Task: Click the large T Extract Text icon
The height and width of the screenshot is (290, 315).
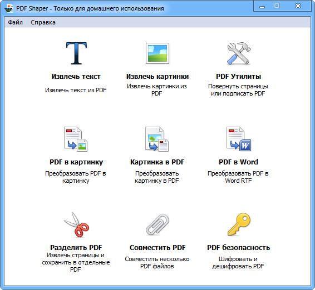Action: 76,53
